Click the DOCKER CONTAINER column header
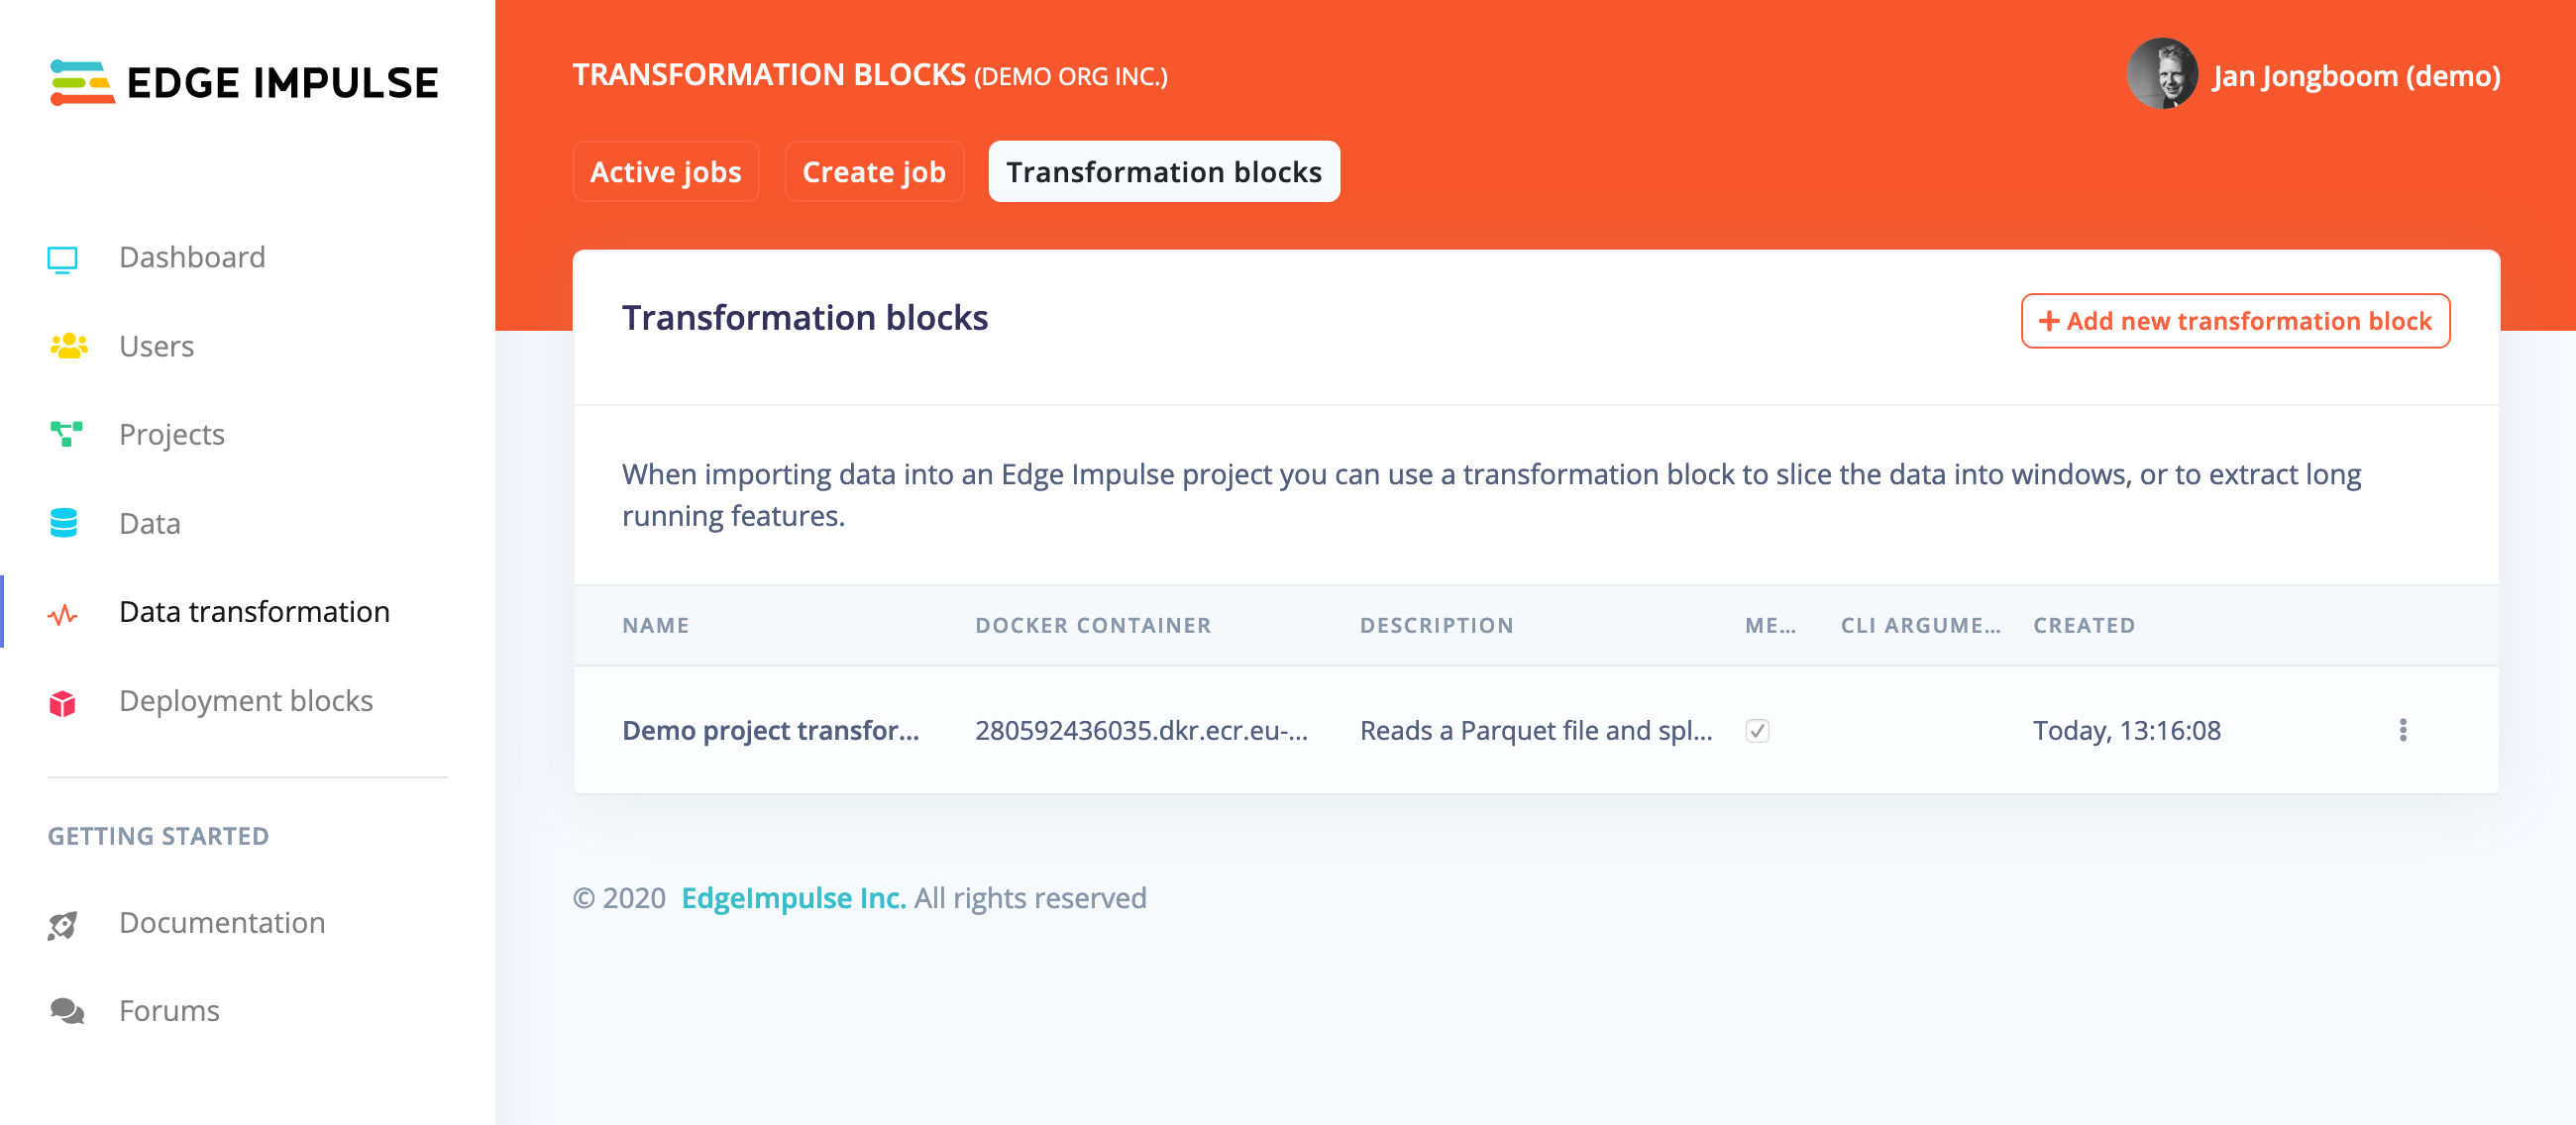 (1093, 626)
